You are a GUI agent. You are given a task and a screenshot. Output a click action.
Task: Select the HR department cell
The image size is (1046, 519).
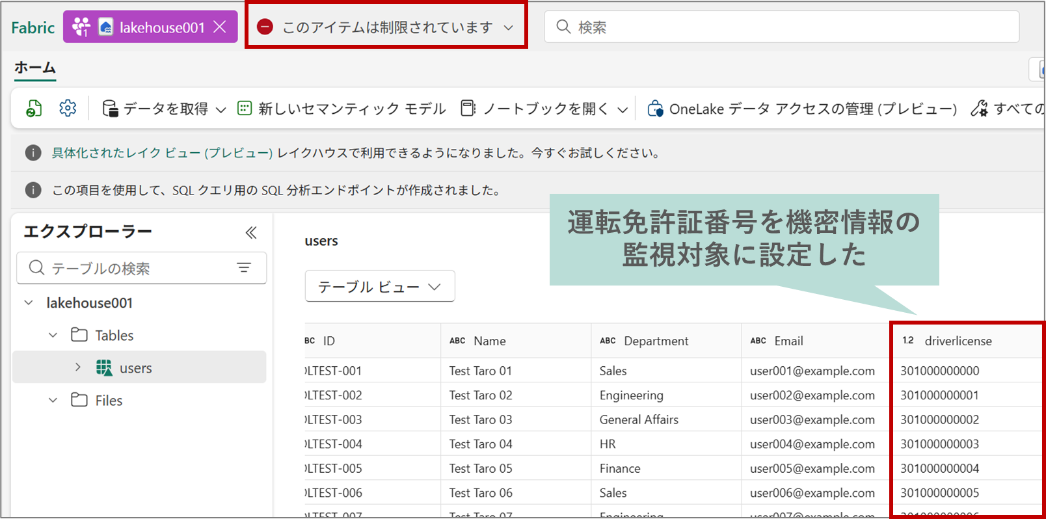pos(666,444)
